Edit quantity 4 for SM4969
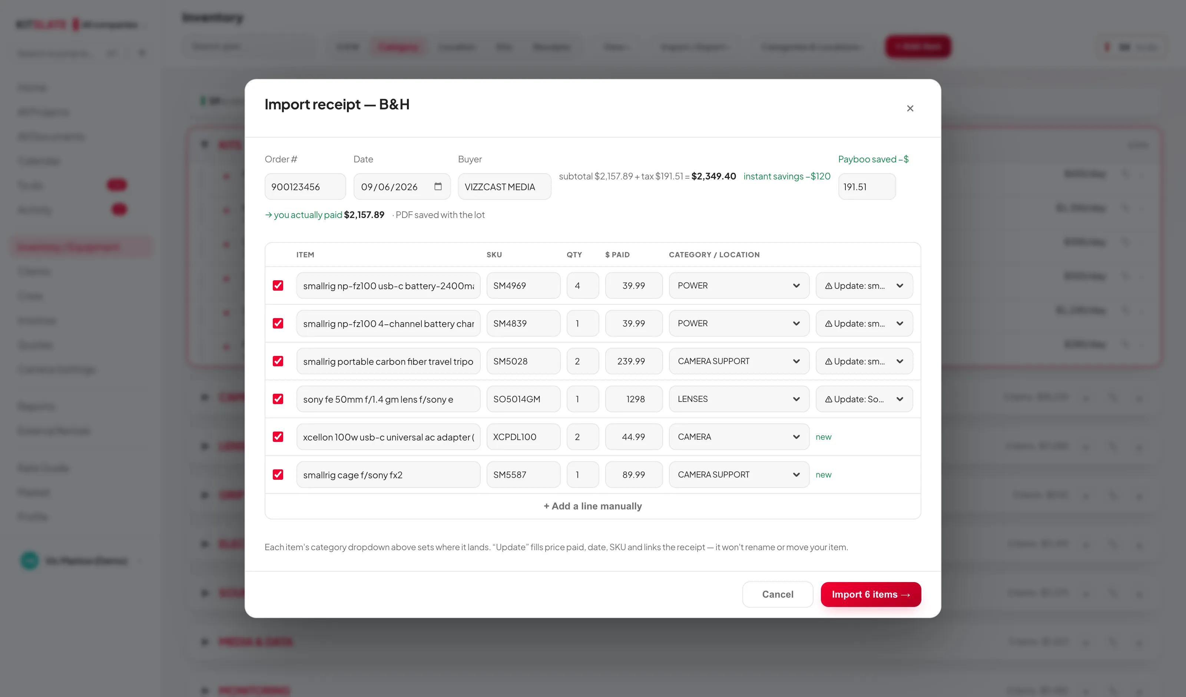The image size is (1186, 697). pyautogui.click(x=583, y=285)
